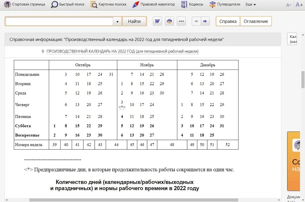Open the Кал... side panel button
Image resolution: width=305 pixels, height=202 pixels.
pyautogui.click(x=292, y=39)
